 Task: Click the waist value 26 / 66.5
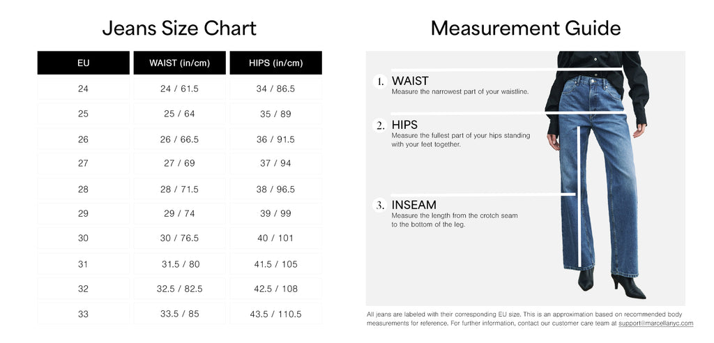click(179, 139)
